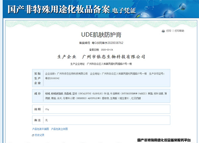Open the 打印 print link
The width and height of the screenshot is (199, 143).
(169, 31)
